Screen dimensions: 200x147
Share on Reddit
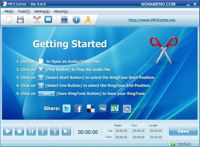[127, 109]
